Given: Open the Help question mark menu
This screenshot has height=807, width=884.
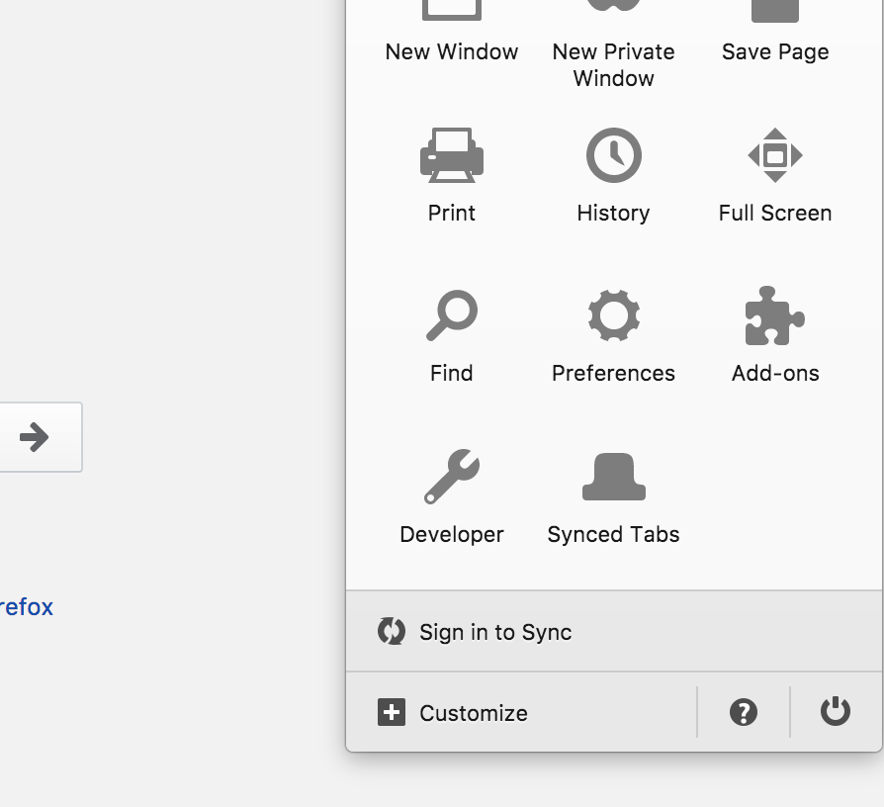Looking at the screenshot, I should pos(744,712).
